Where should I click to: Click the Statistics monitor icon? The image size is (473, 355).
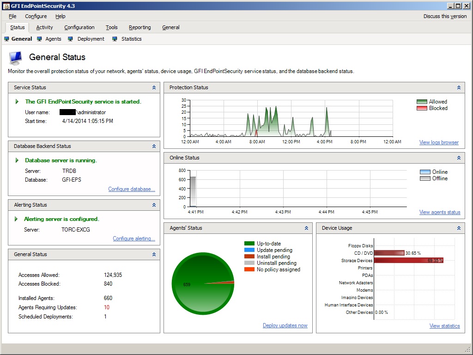click(x=115, y=39)
